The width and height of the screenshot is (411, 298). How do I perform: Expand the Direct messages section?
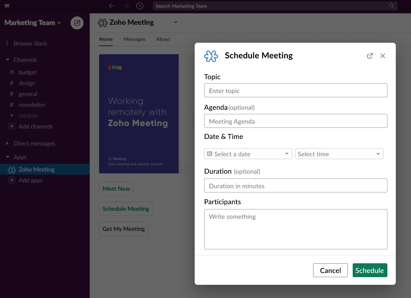pos(7,143)
